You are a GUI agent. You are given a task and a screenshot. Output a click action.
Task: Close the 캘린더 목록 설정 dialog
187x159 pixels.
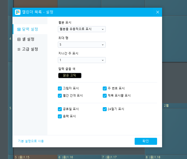(x=158, y=12)
